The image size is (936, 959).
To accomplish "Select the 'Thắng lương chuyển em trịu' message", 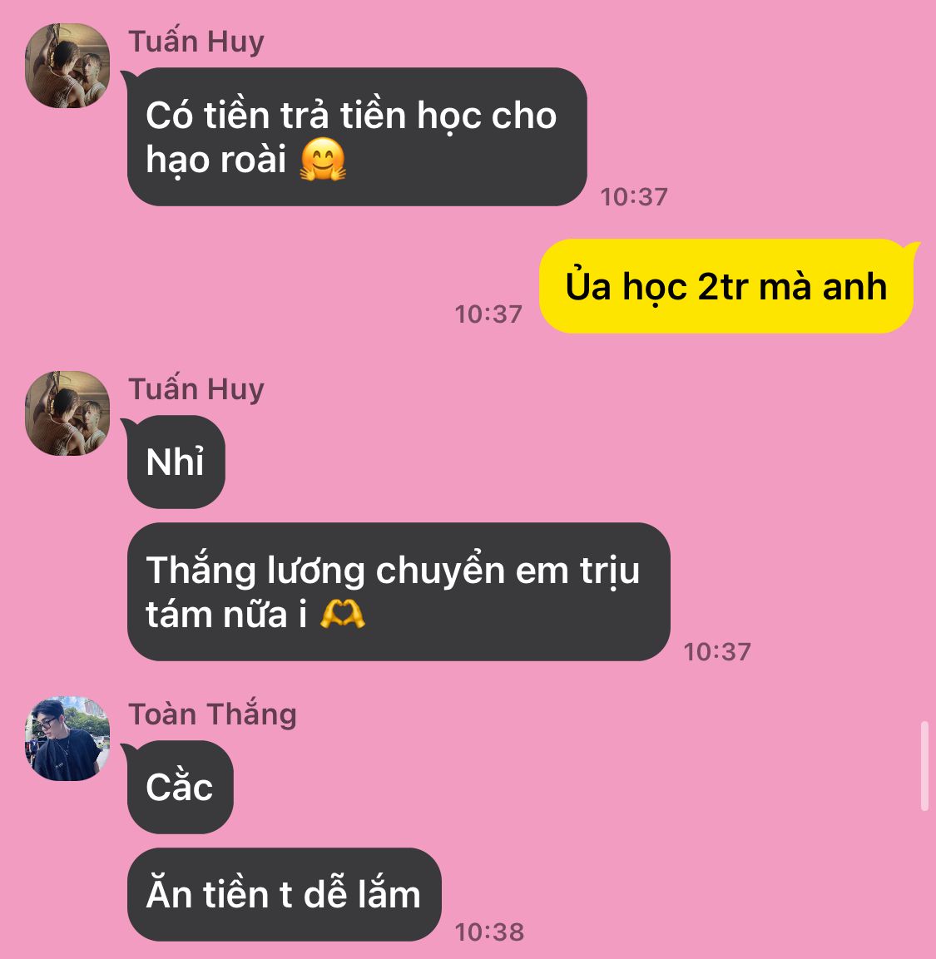I will point(399,591).
